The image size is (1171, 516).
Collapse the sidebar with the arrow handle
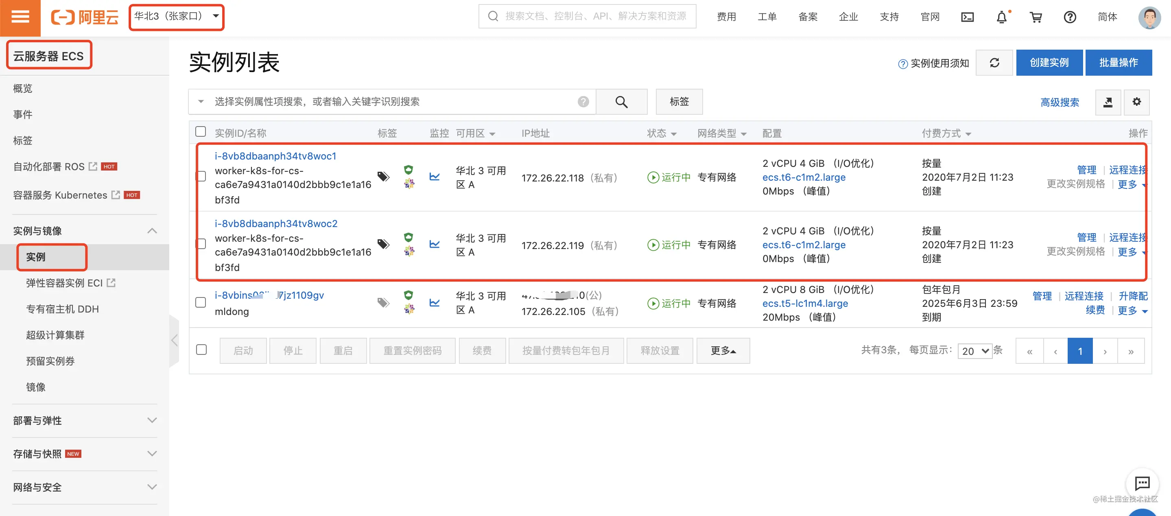pos(174,340)
